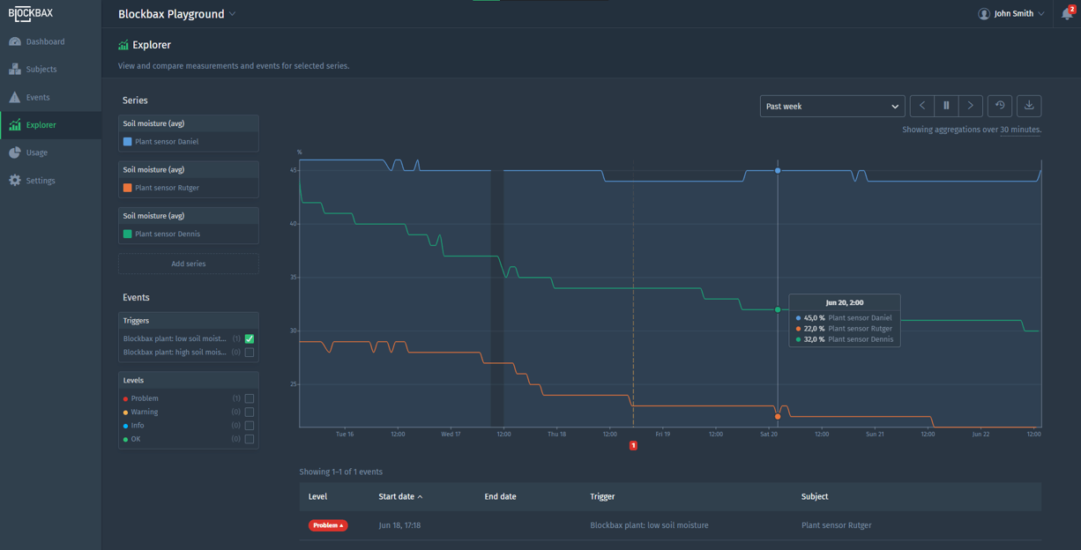Viewport: 1081px width, 550px height.
Task: Click the Add series button
Action: (x=188, y=263)
